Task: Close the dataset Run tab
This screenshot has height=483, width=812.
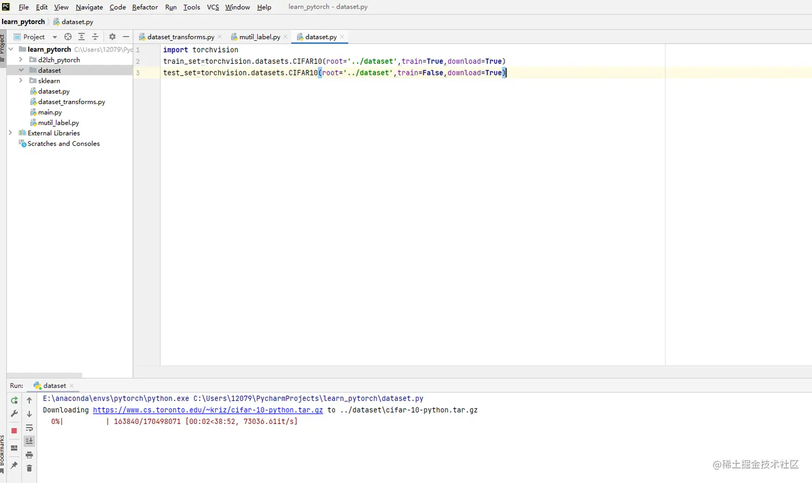Action: (71, 385)
